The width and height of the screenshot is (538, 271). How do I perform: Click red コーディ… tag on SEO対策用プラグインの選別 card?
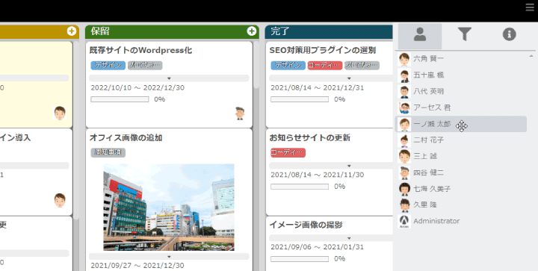coord(325,66)
